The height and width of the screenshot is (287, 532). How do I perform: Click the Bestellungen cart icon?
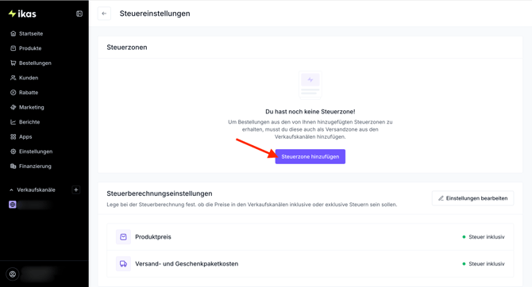tap(13, 63)
